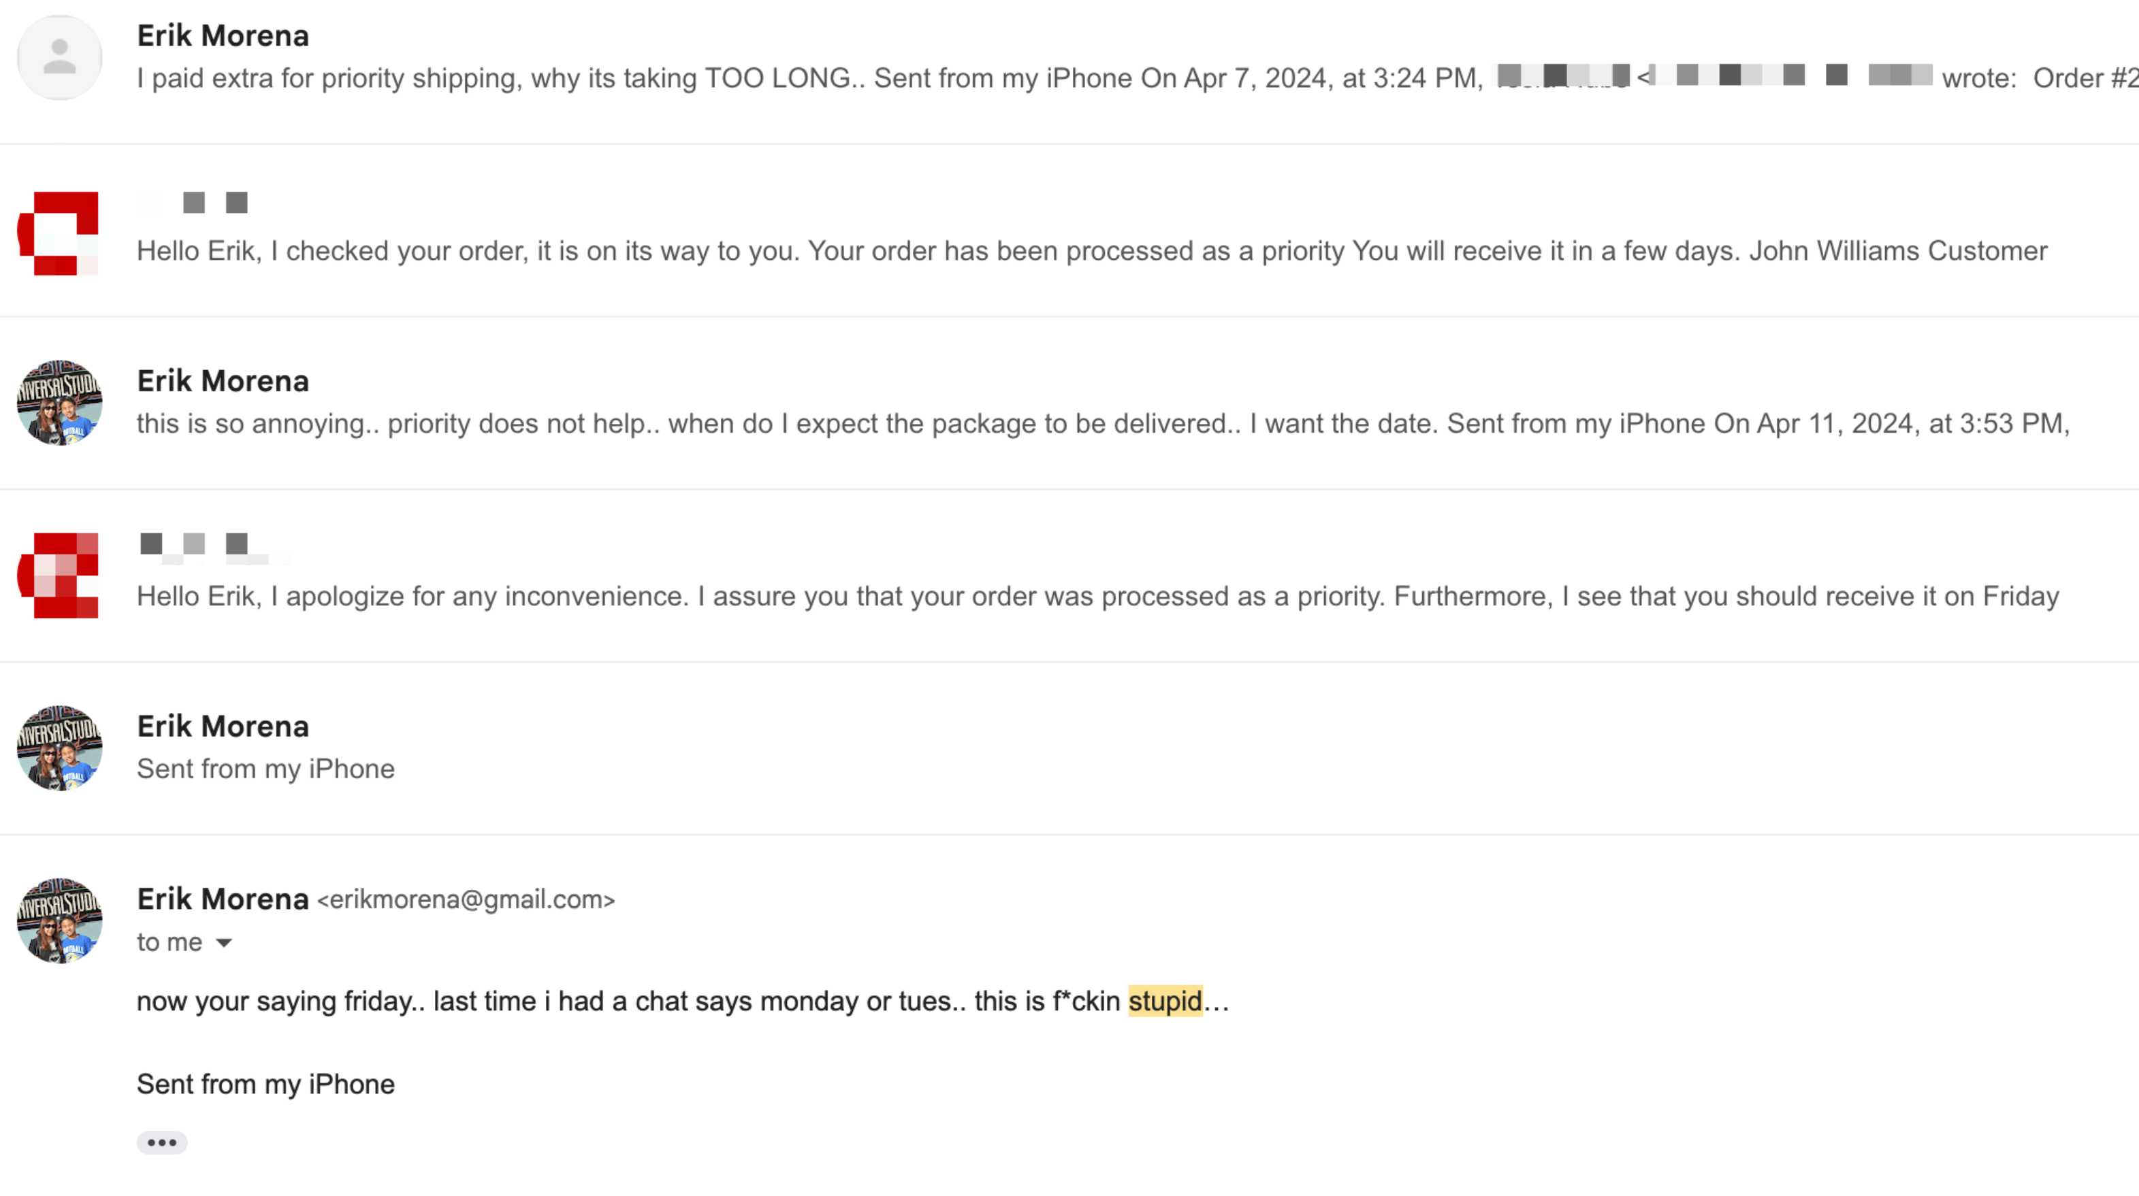Viewport: 2139px width, 1196px height.
Task: Expand the "Hello Erik, I checked your order" message
Action: point(1080,250)
